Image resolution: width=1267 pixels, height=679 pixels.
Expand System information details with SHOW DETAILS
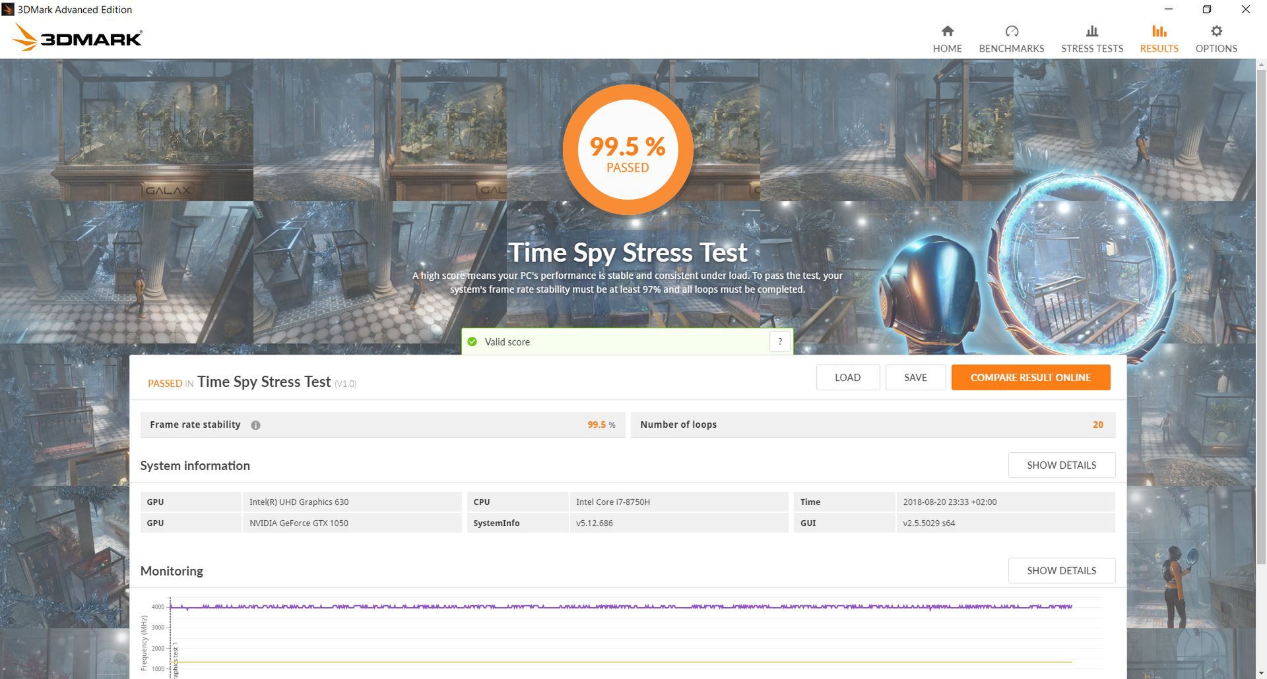tap(1061, 465)
